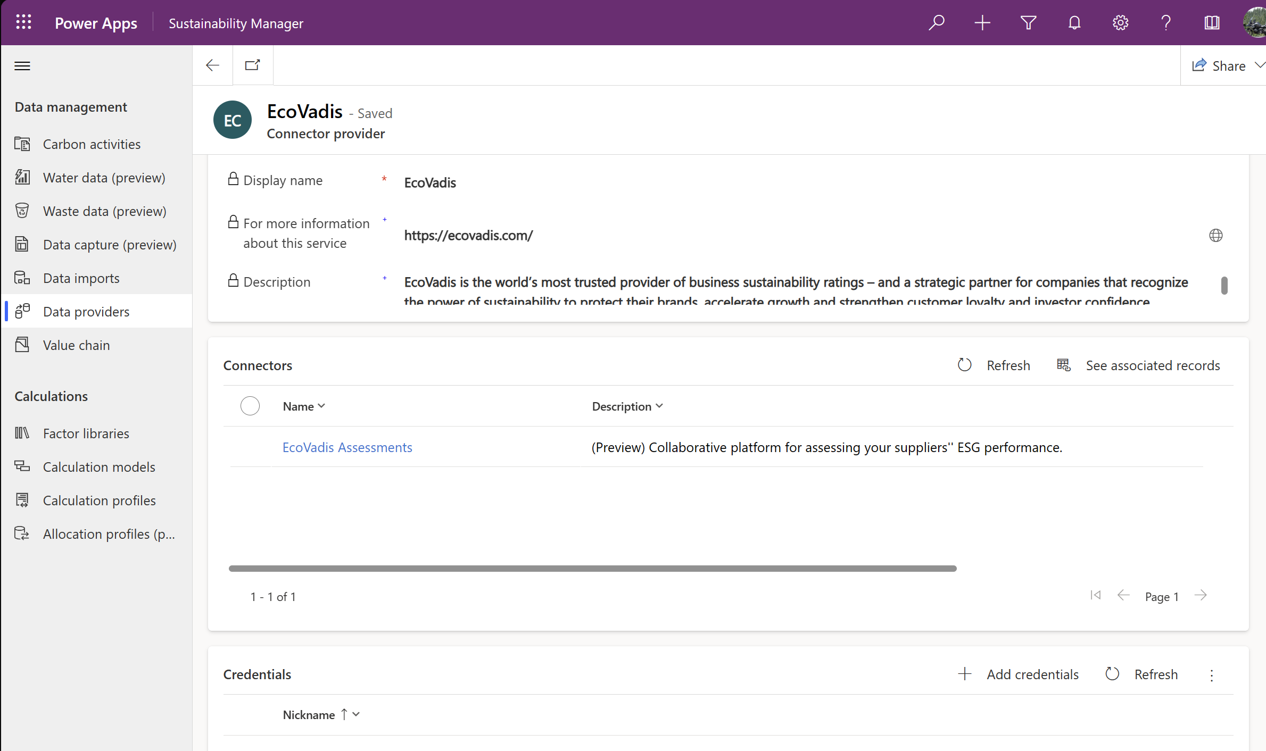
Task: Click the EC record avatar
Action: pos(233,120)
